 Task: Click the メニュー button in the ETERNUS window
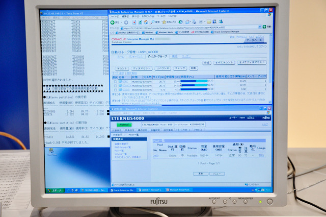pos(217,174)
